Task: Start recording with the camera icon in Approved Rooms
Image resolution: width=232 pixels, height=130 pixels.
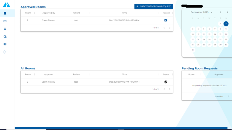Action: point(166,20)
